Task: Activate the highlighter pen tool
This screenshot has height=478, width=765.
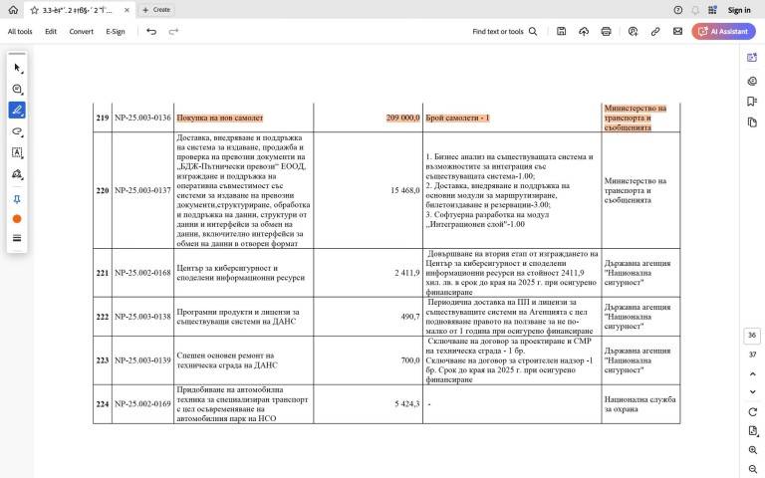Action: click(x=17, y=110)
